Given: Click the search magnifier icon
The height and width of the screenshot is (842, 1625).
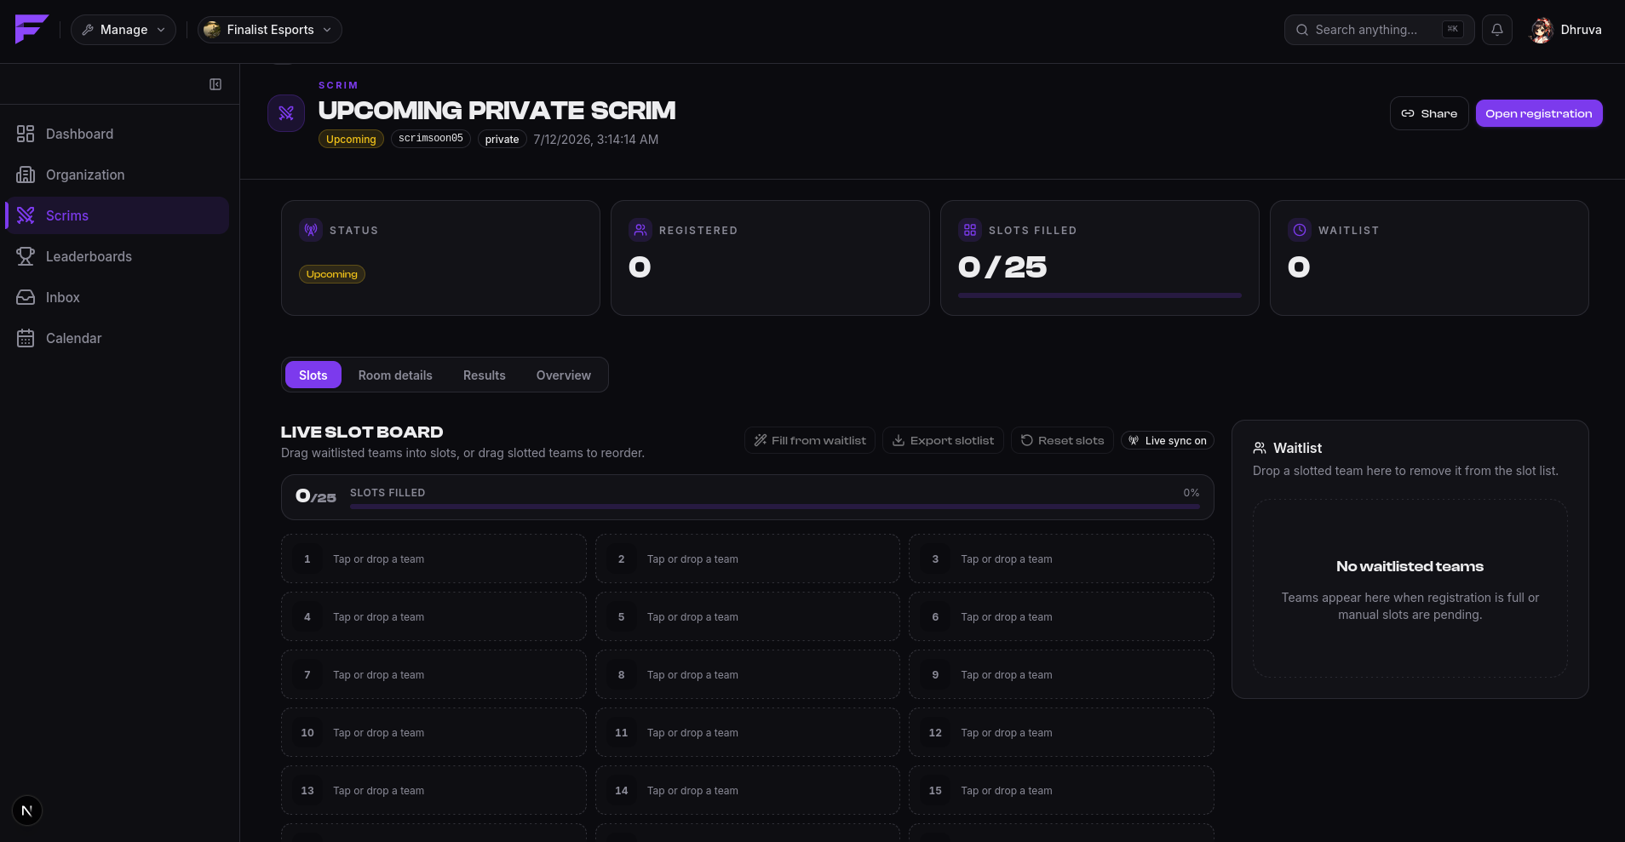Looking at the screenshot, I should point(1302,30).
